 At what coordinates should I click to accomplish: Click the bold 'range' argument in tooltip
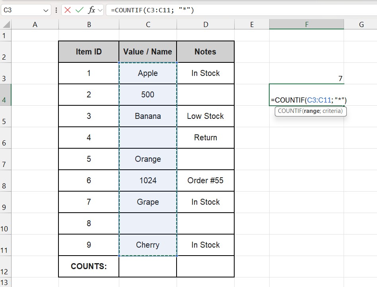[311, 111]
